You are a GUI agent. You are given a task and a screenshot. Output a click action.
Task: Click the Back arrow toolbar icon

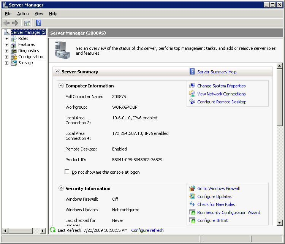(6, 23)
